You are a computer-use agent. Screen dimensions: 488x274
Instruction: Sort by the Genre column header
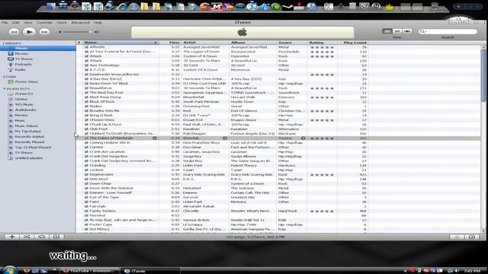(x=292, y=43)
